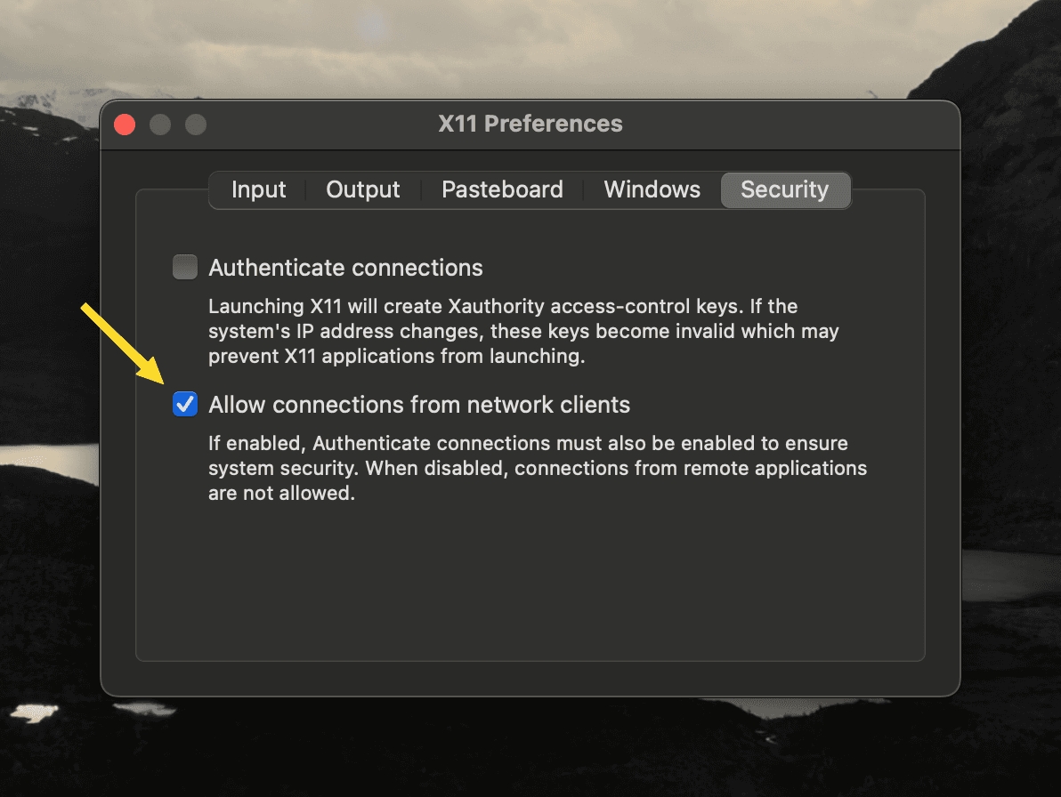Screen dimensions: 1061x797
Task: Switch to the Input tab
Action: point(258,189)
